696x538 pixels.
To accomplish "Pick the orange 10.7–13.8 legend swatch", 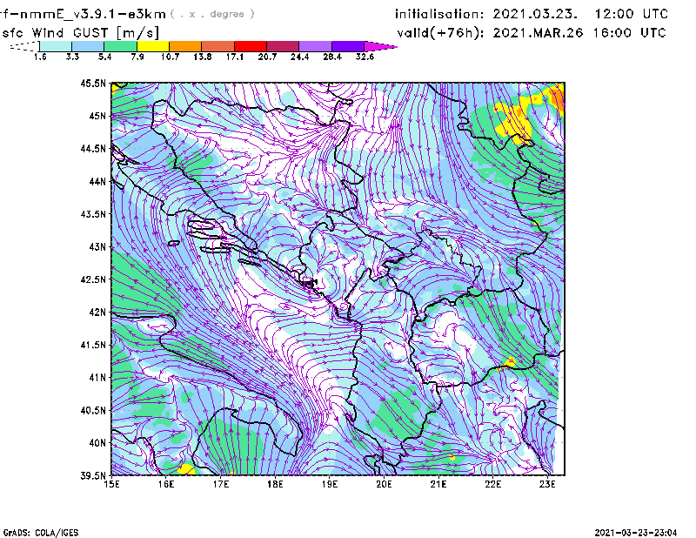I will 185,46.
